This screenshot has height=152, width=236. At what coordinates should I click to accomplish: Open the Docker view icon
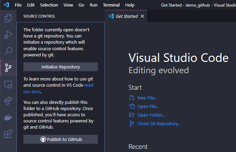[8, 117]
